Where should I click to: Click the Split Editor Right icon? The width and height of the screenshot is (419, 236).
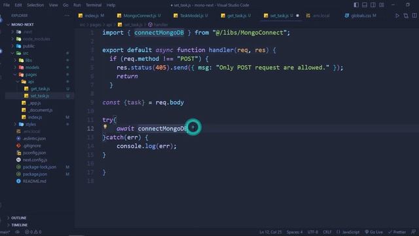(x=414, y=16)
